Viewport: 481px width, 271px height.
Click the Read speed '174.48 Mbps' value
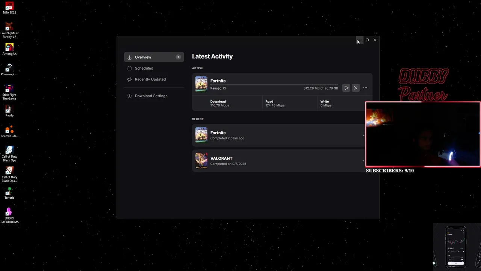tap(275, 105)
